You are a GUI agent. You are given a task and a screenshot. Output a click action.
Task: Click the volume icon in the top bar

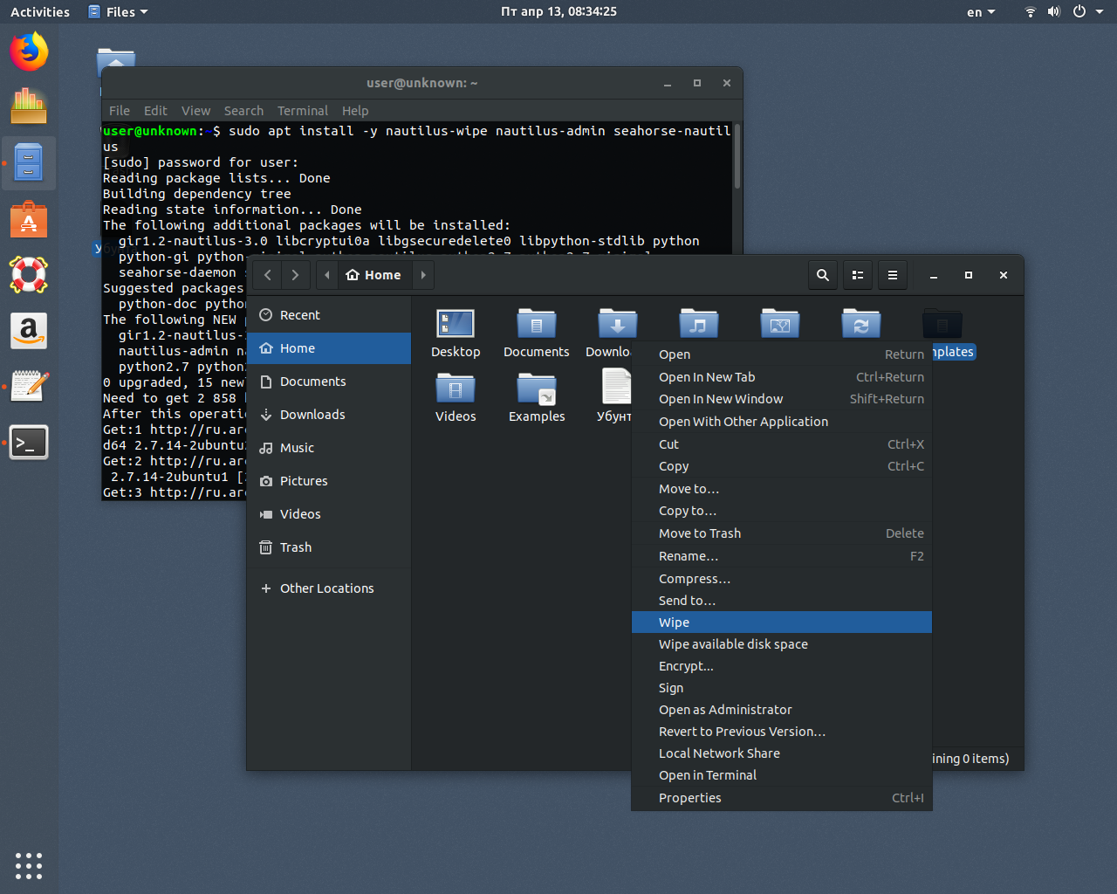point(1054,11)
